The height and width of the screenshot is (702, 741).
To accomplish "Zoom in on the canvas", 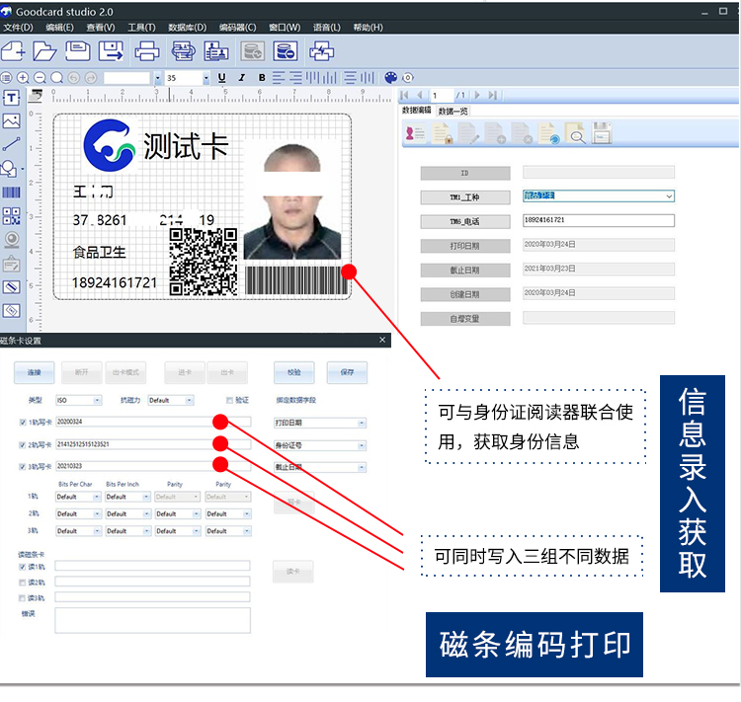I will coord(23,77).
